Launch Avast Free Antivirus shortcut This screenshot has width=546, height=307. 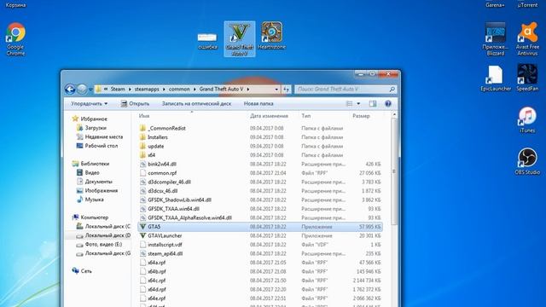click(x=527, y=39)
